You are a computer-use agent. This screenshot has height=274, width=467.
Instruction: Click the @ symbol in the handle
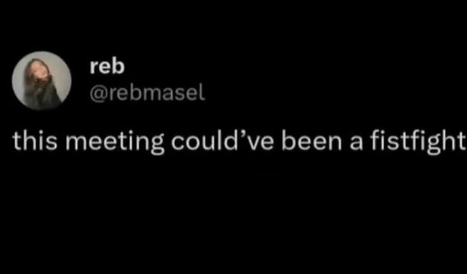point(97,94)
